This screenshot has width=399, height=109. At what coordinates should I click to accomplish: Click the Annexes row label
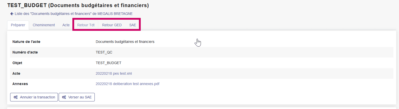tap(20, 84)
